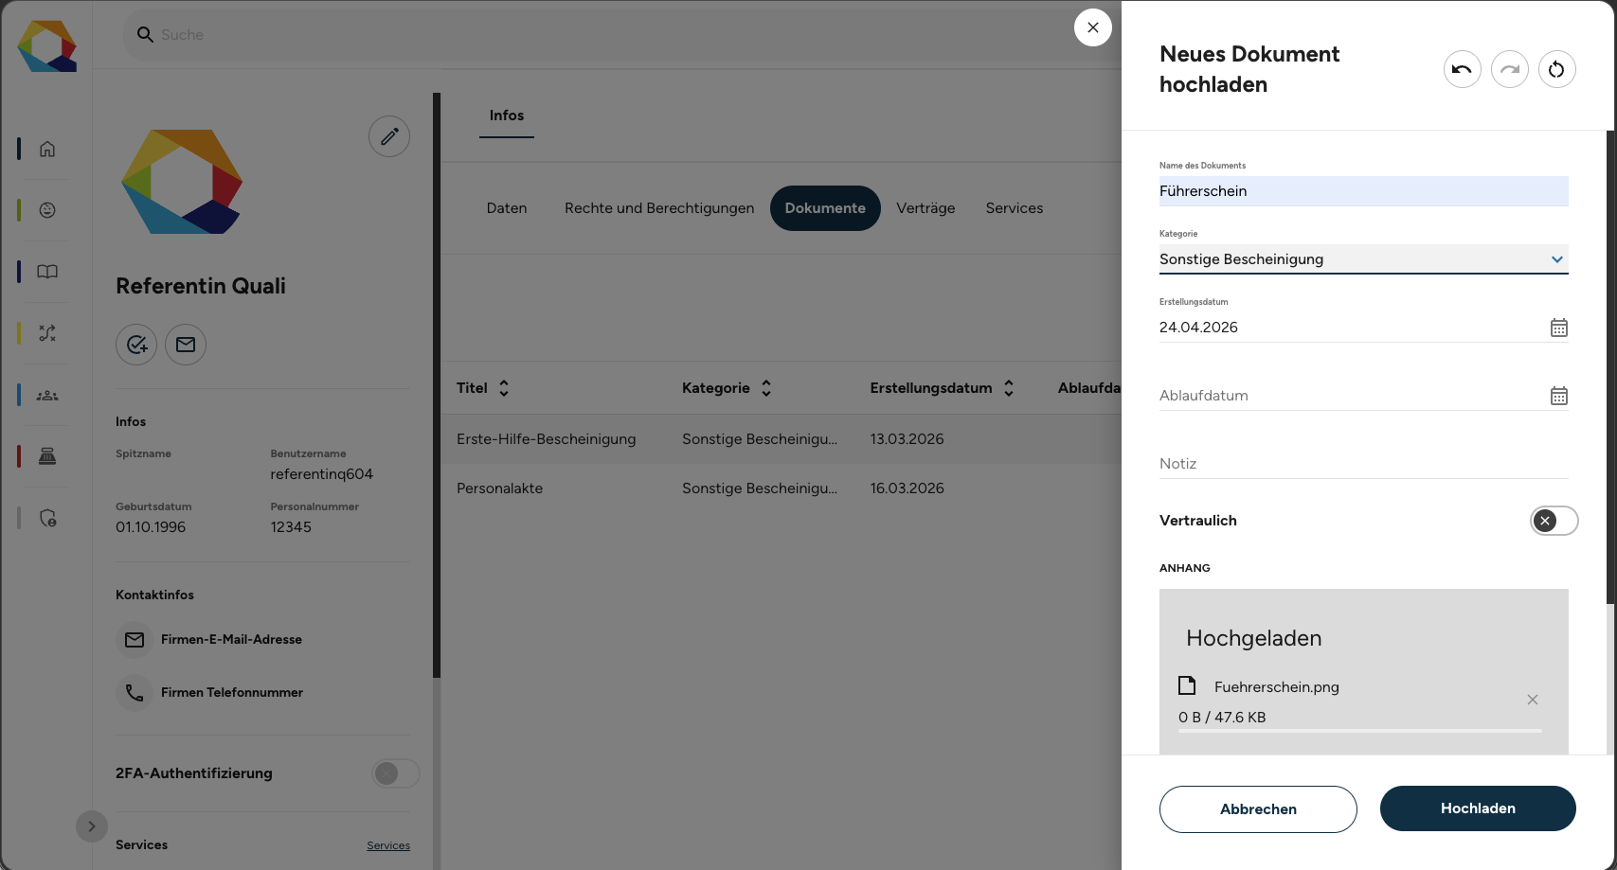
Task: Open the smiley face sidebar icon
Action: (47, 210)
